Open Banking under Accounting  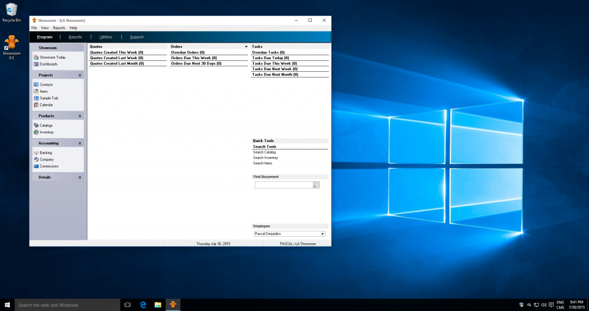point(45,153)
